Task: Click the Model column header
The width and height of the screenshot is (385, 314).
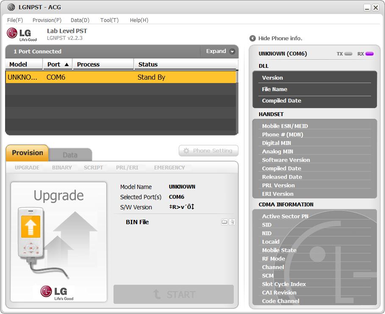Action: point(24,64)
